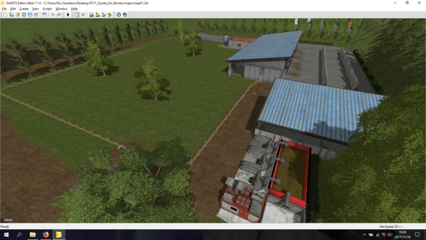Toggle the magnet snap tool
This screenshot has height=240, width=426.
point(83,15)
